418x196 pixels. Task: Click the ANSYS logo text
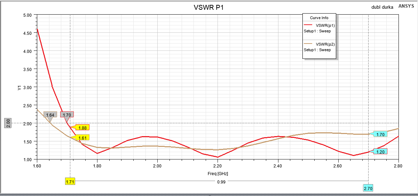[x=406, y=6]
